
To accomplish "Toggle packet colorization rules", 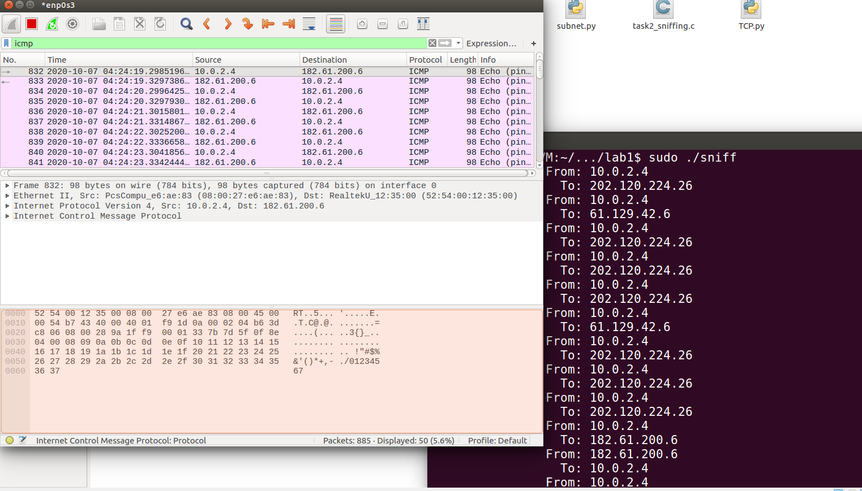I will (336, 24).
